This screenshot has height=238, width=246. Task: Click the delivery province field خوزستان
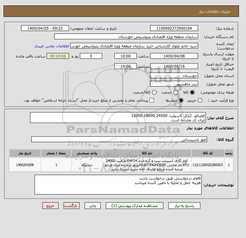(174, 76)
